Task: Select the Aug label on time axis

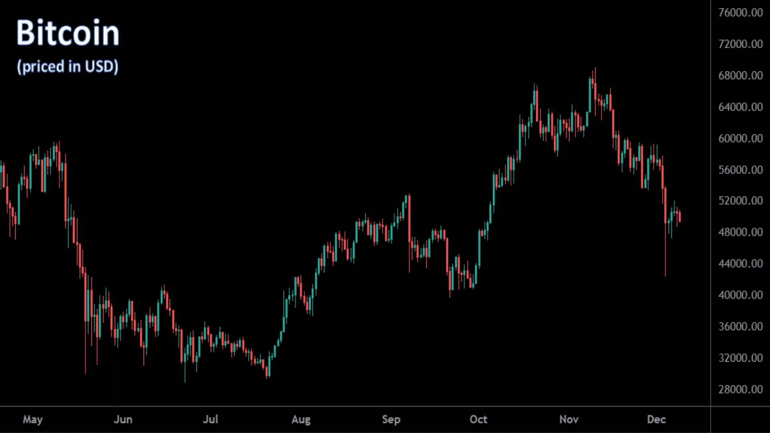Action: click(x=301, y=420)
